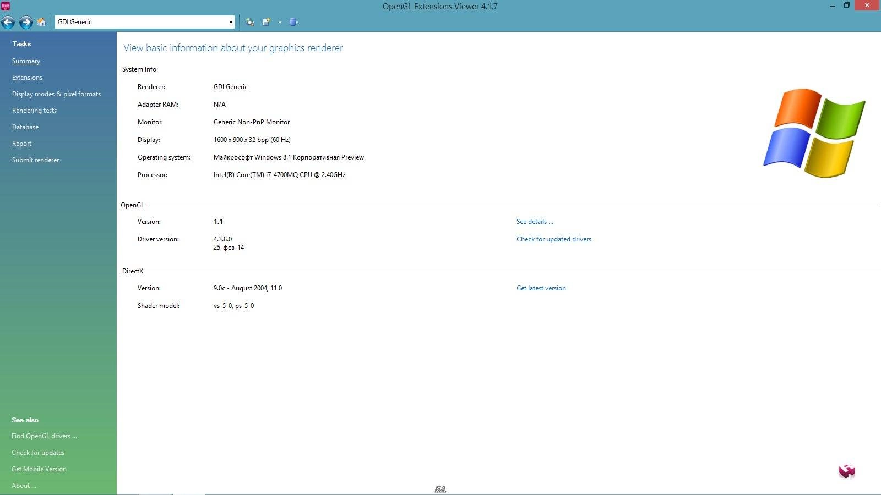Open the Summary task

pos(26,61)
